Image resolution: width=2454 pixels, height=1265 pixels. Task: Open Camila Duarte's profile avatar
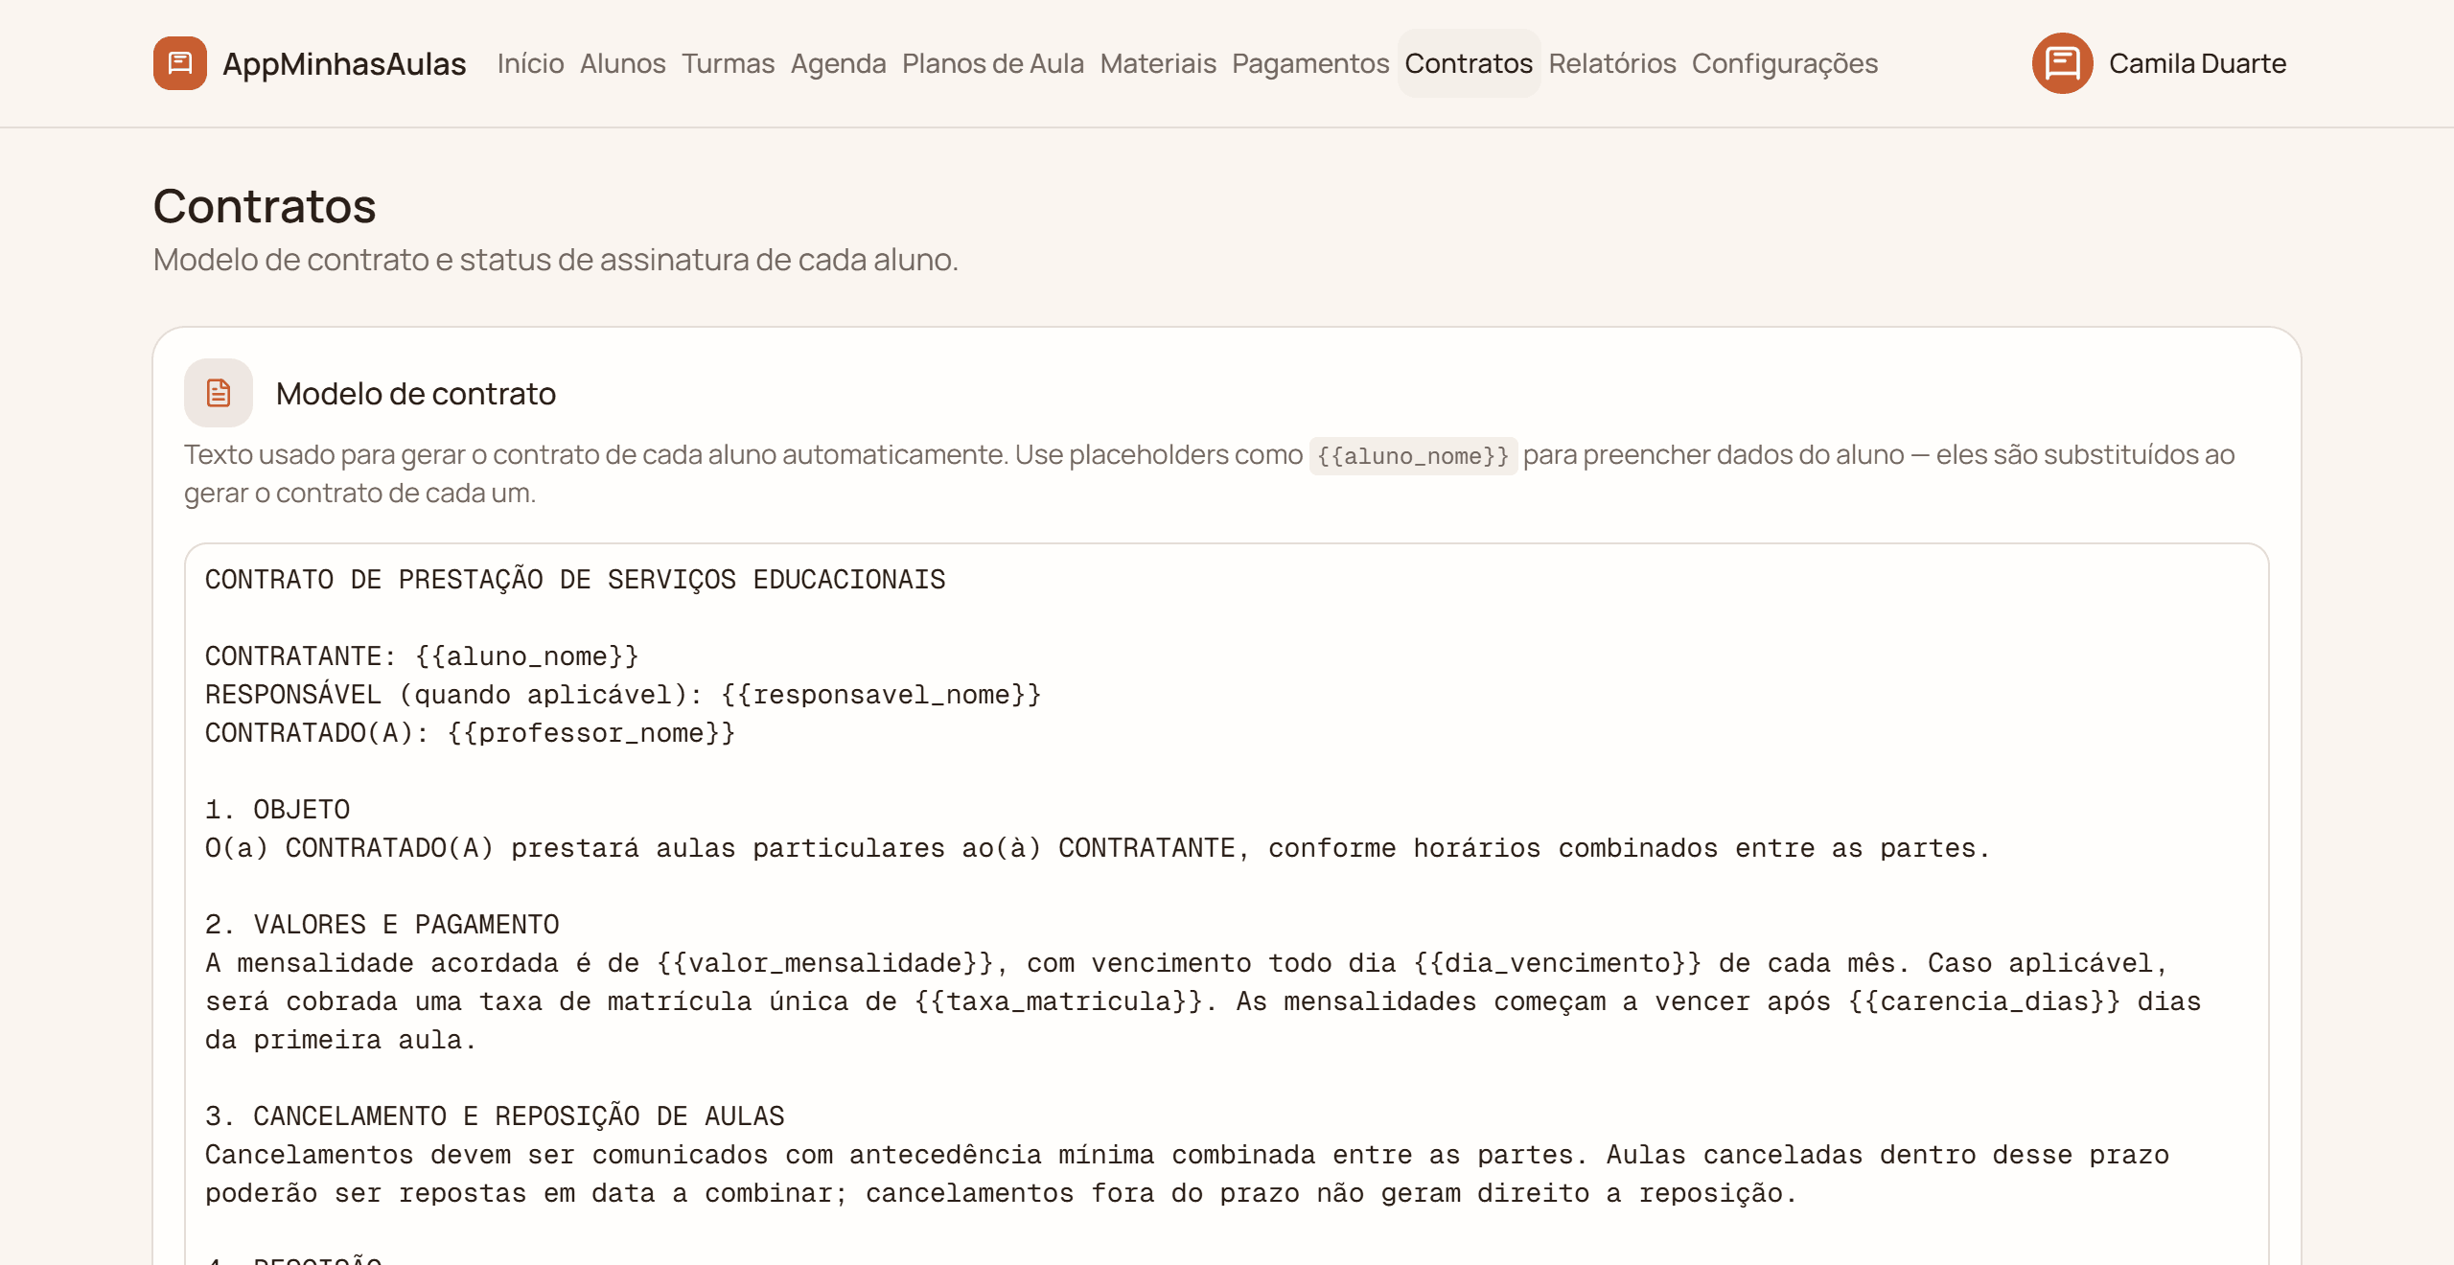2062,63
